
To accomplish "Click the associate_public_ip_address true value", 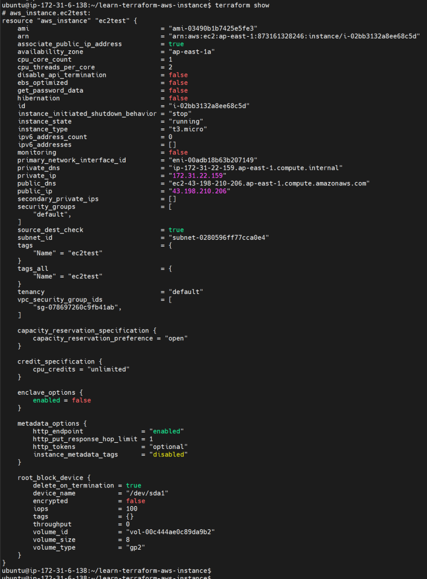I will click(176, 44).
